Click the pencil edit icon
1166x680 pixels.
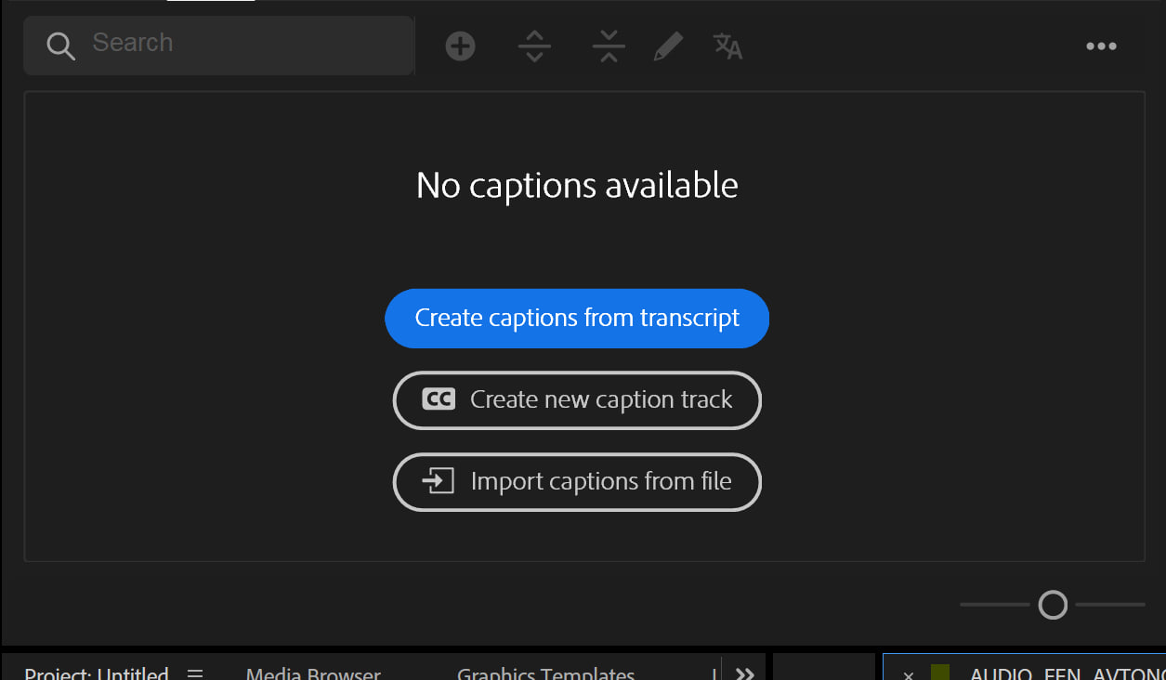[x=668, y=46]
